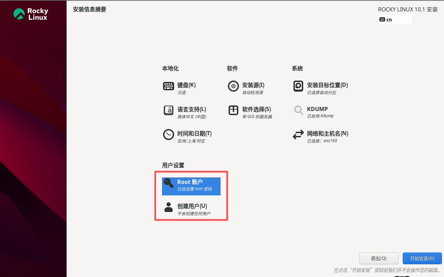Click the automatic partitioning status text
This screenshot has height=277, width=444.
click(x=321, y=92)
